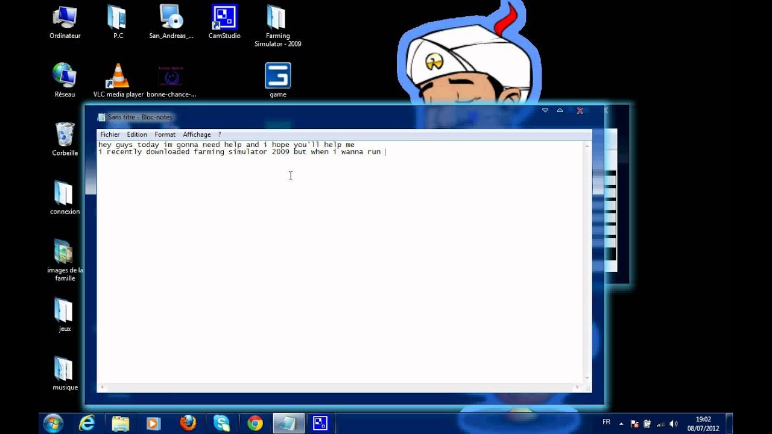
Task: Select the game desktop shortcut
Action: pyautogui.click(x=278, y=80)
